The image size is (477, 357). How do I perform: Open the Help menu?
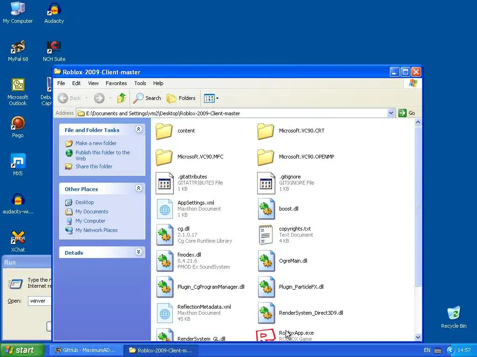tap(158, 83)
